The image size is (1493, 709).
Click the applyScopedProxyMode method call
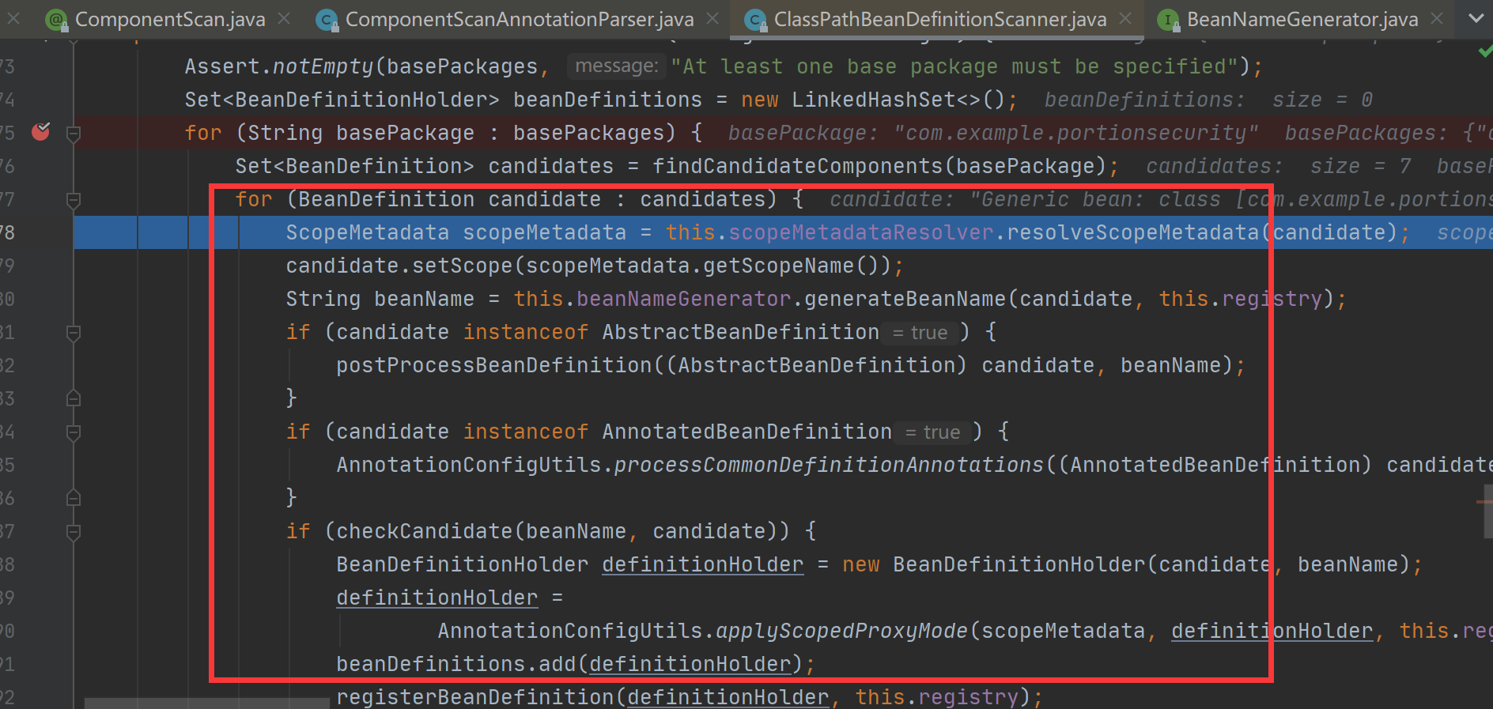[x=841, y=631]
